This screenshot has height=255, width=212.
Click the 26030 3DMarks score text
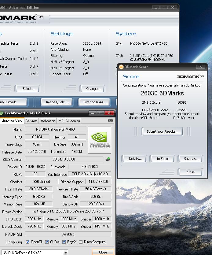(162, 93)
